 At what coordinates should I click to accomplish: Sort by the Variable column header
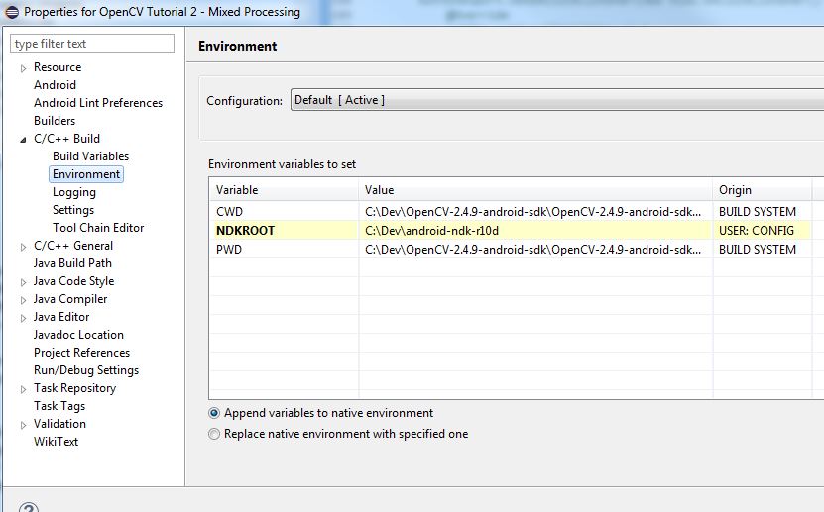[284, 190]
